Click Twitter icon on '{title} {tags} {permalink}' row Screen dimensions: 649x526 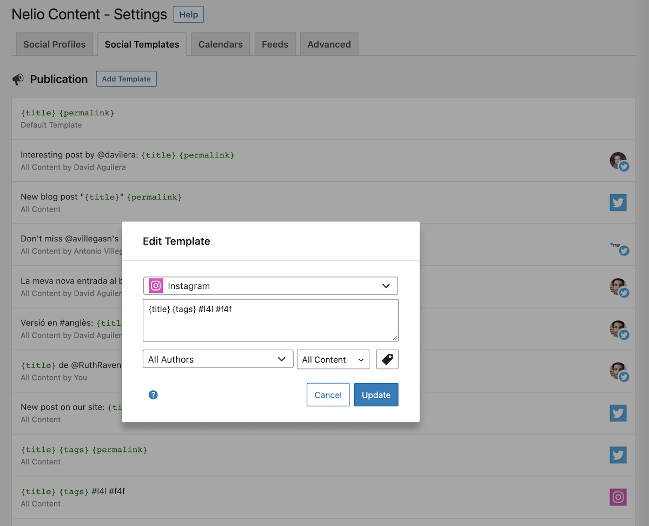tap(618, 455)
